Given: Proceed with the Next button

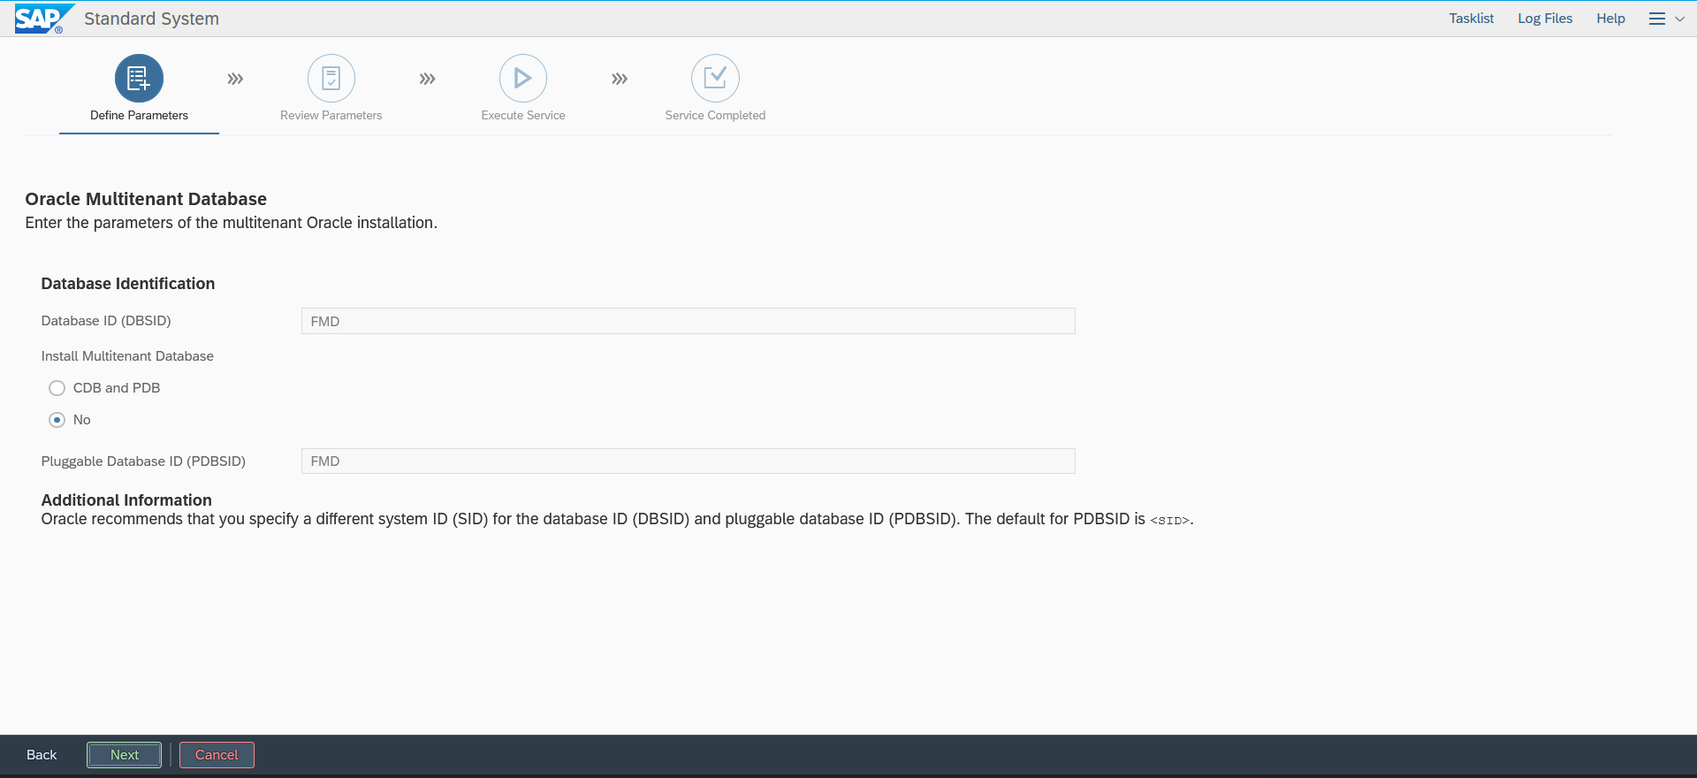Looking at the screenshot, I should click(125, 755).
